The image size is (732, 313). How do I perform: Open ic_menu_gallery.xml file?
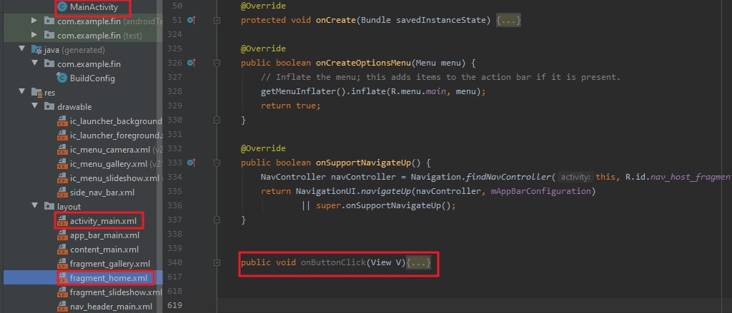[109, 164]
